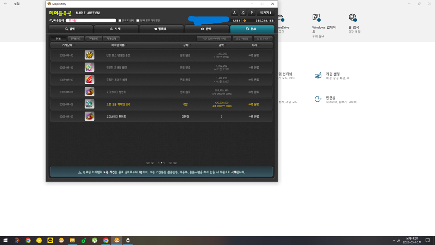Click the 기존 옥션 아이템 수령 button

214,39
